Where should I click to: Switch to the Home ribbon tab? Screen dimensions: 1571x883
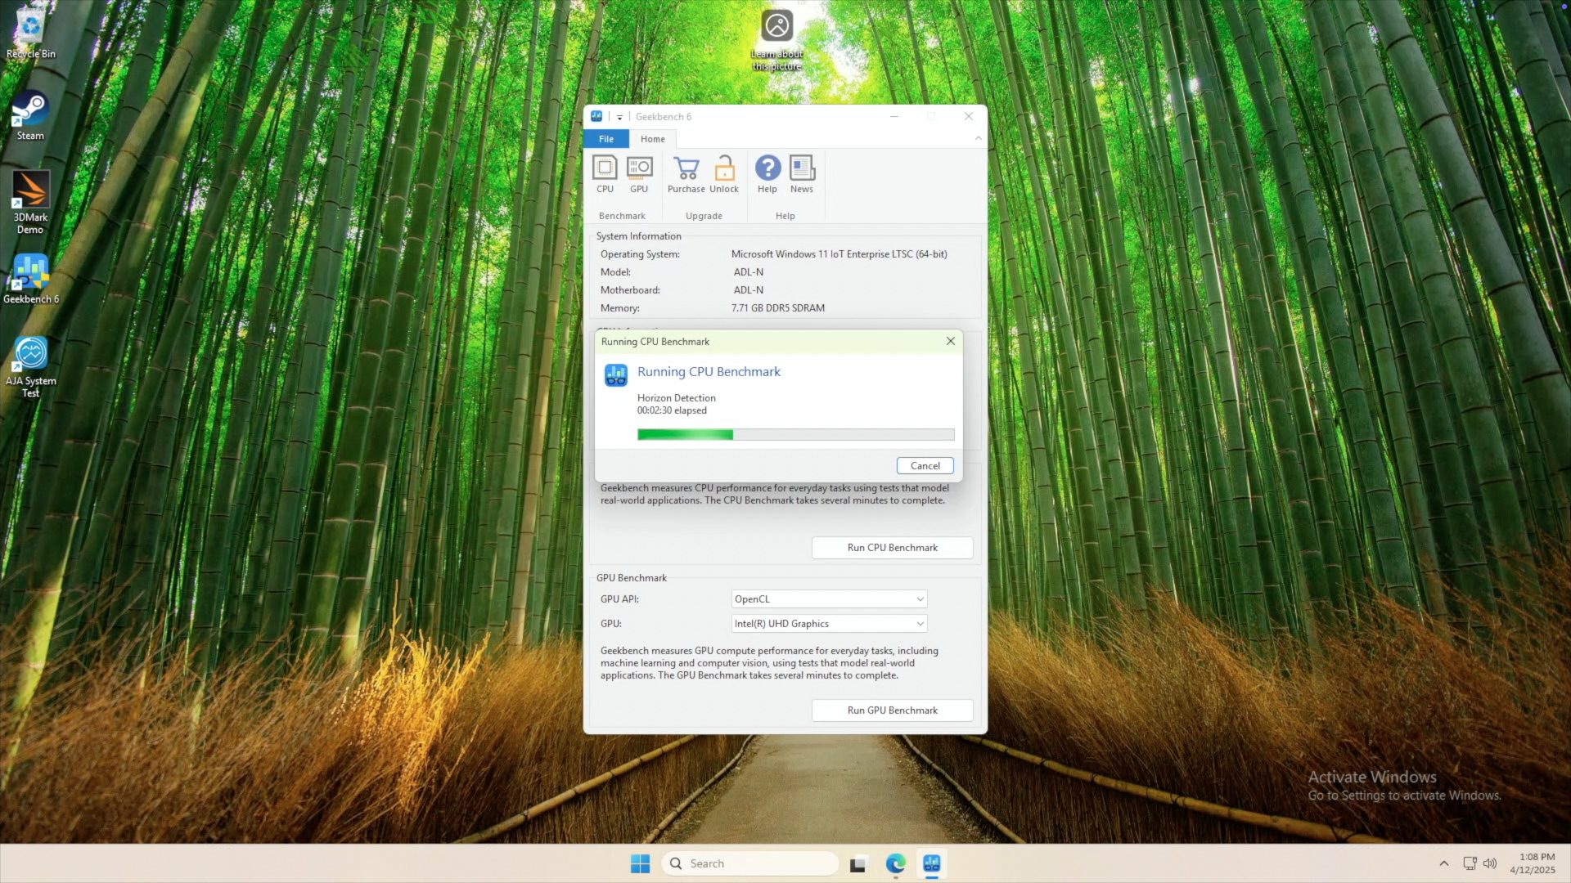[x=652, y=139]
